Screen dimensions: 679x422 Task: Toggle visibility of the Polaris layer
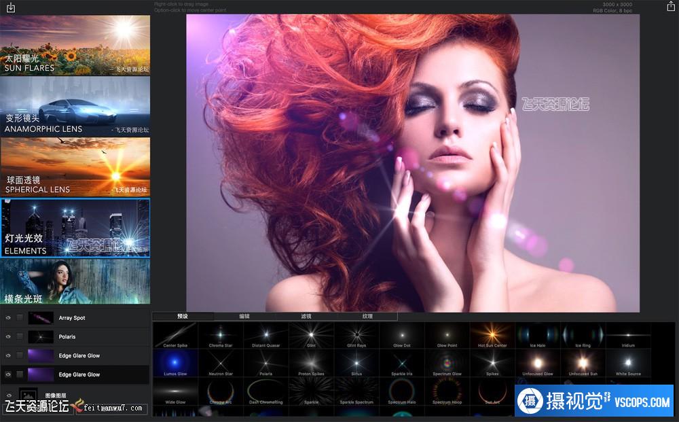8,337
